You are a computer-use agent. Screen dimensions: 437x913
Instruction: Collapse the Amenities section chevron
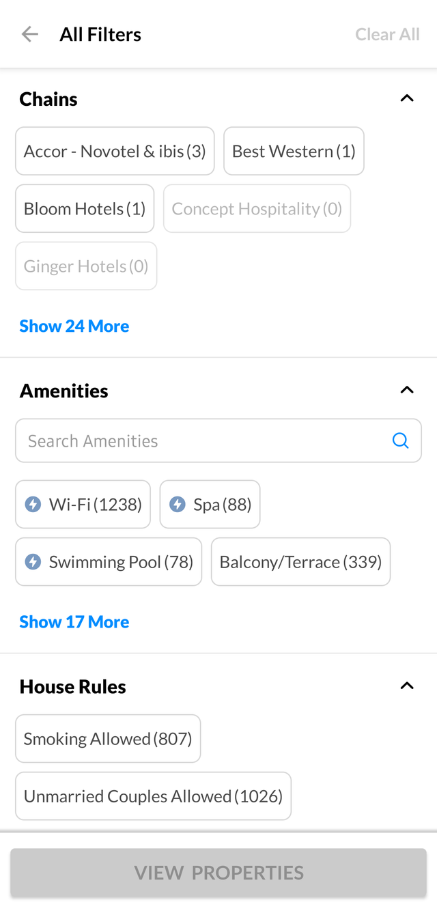(407, 390)
